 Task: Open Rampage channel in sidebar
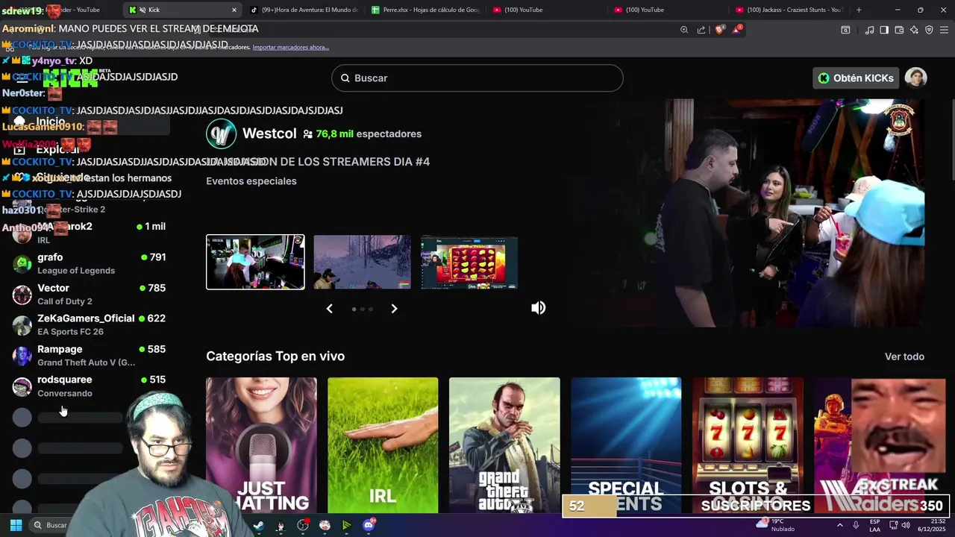coord(90,355)
